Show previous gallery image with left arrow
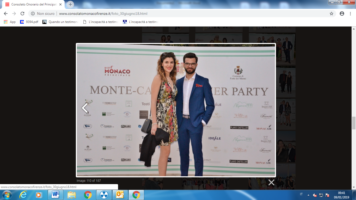This screenshot has width=356, height=200. [x=85, y=108]
